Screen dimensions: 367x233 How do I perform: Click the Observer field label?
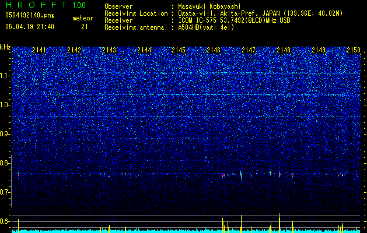(118, 6)
